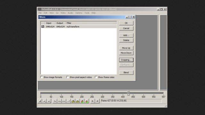205x115 pixels.
Task: Scan backward for scene change
Action: 82,101
